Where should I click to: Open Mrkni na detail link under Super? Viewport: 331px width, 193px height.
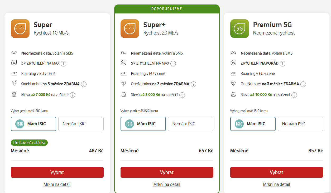coord(57,184)
